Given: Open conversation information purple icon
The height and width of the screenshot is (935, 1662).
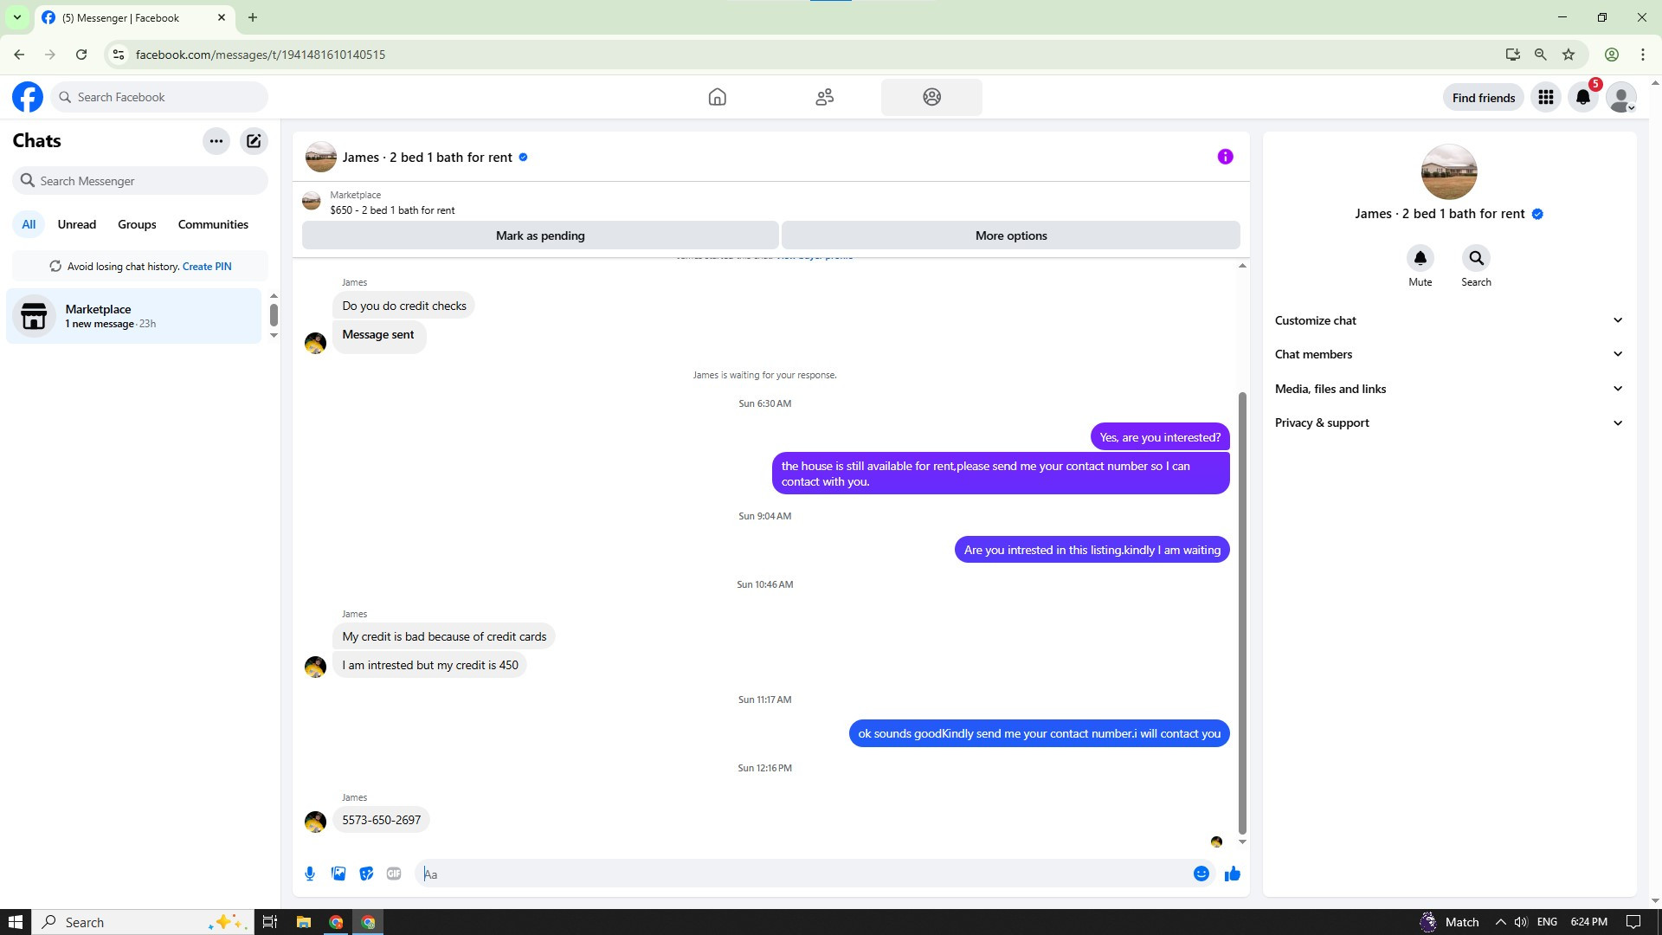Looking at the screenshot, I should [x=1225, y=157].
